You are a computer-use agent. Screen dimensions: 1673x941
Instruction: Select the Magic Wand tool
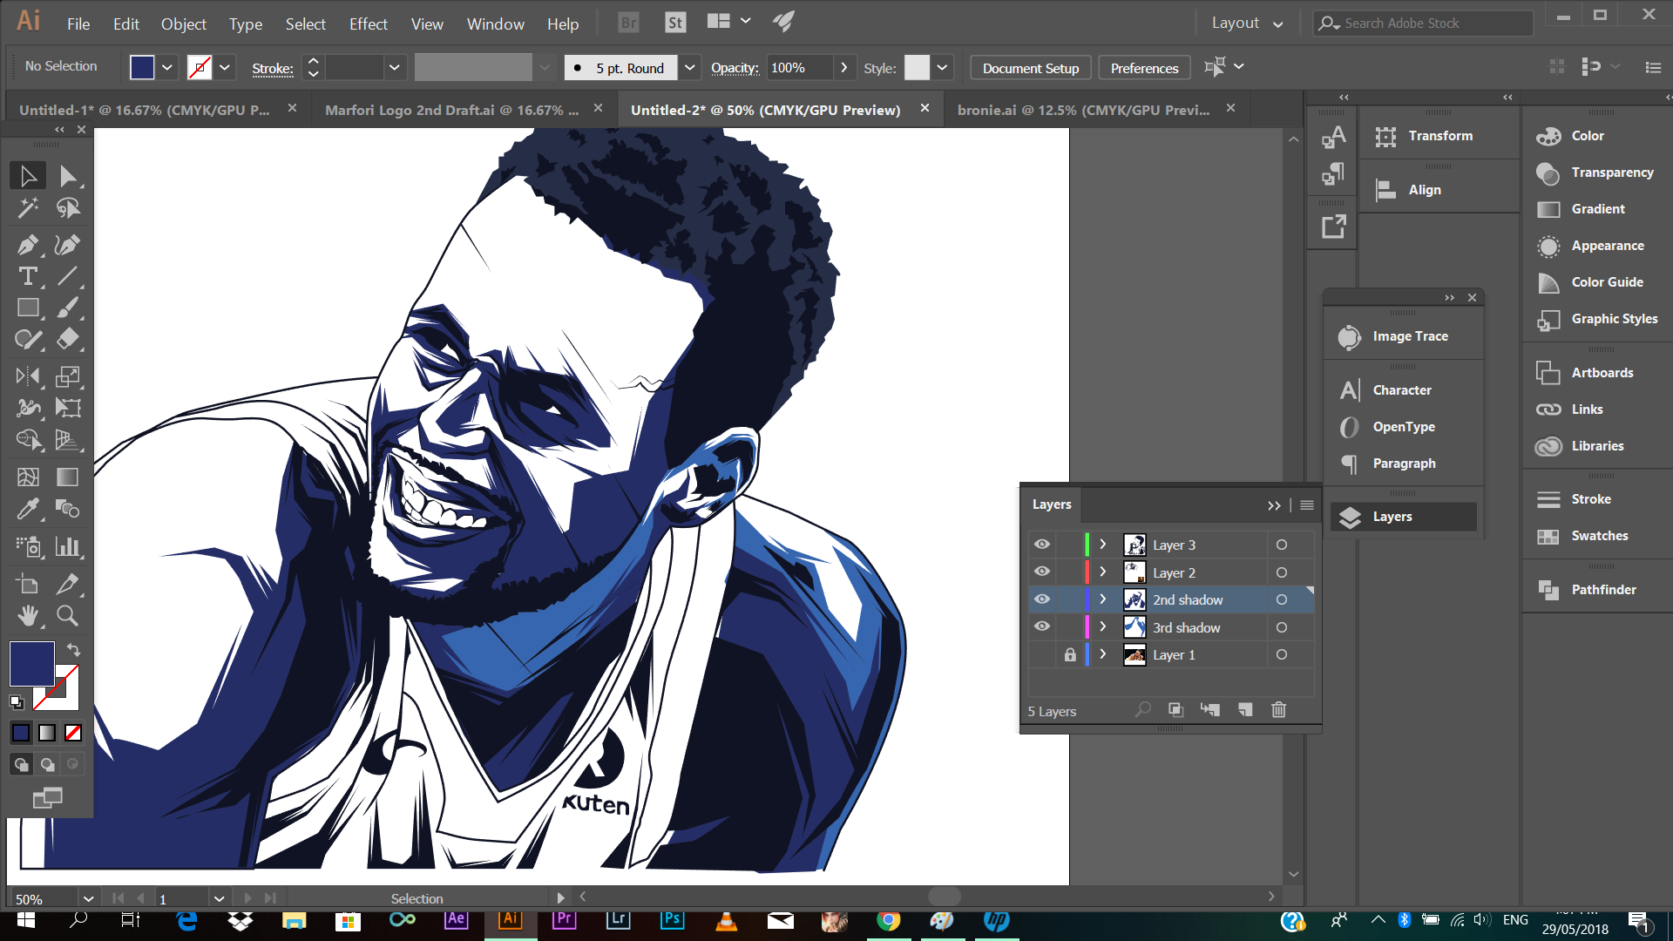[28, 207]
